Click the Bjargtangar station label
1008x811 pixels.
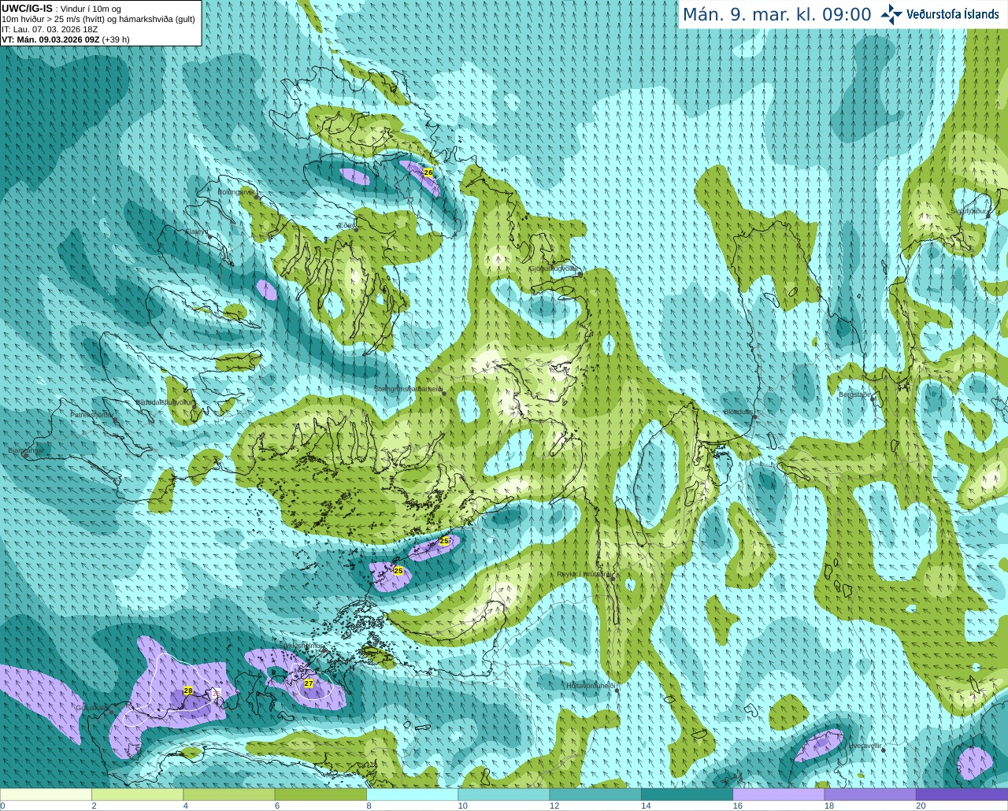click(27, 450)
